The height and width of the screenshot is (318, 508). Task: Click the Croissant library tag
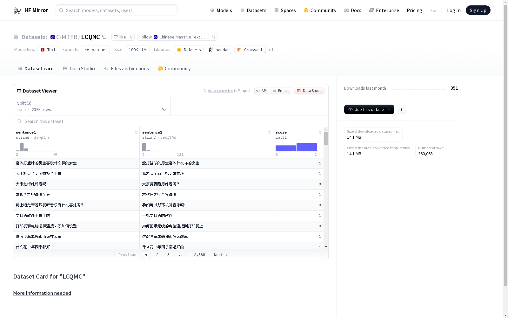[x=250, y=50]
